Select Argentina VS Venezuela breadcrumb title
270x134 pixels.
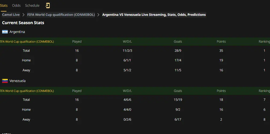click(154, 15)
